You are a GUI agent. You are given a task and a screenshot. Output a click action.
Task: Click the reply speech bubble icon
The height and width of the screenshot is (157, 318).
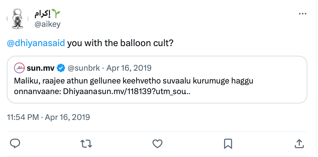coord(15,143)
